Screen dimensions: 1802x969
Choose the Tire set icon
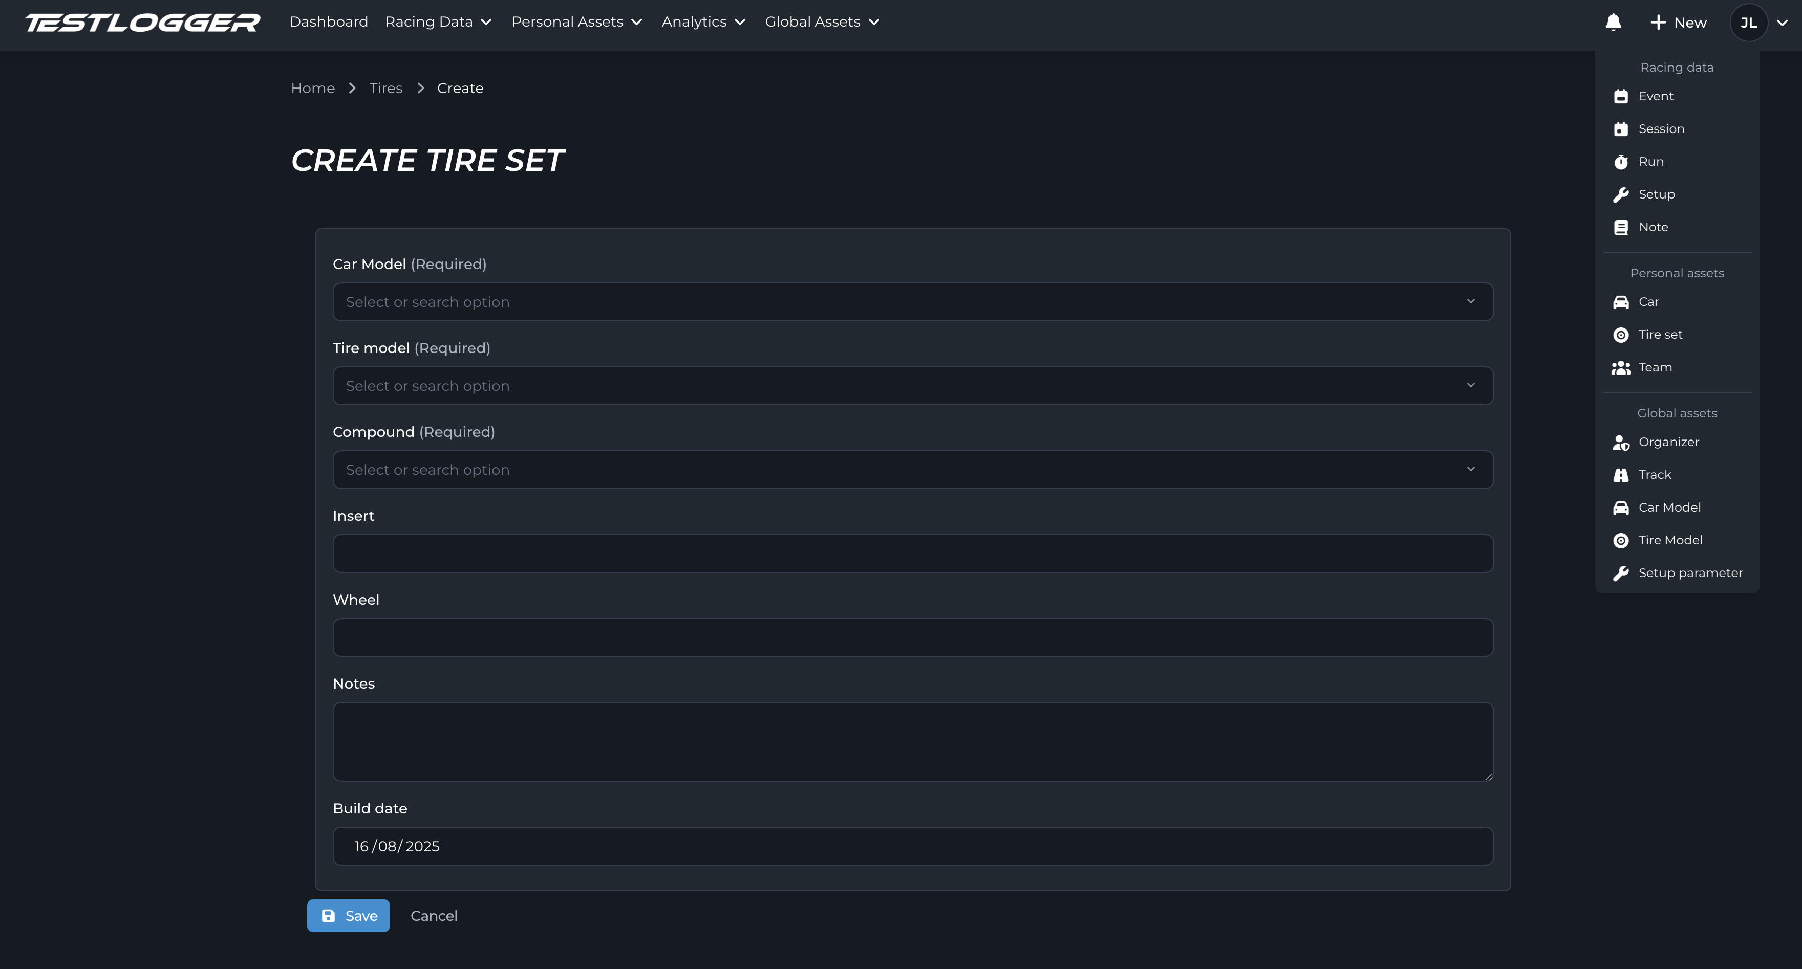coord(1621,335)
